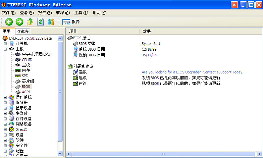Select the SPD memory icon
Viewport: 263px width, 158px height.
tap(17, 76)
